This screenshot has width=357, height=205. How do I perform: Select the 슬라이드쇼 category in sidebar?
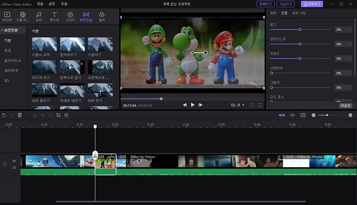point(13,61)
